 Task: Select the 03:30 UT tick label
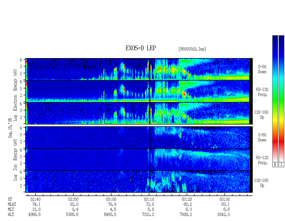(225, 199)
